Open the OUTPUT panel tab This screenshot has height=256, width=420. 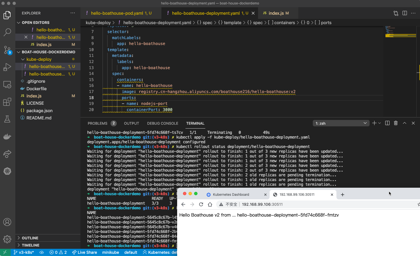tap(131, 123)
